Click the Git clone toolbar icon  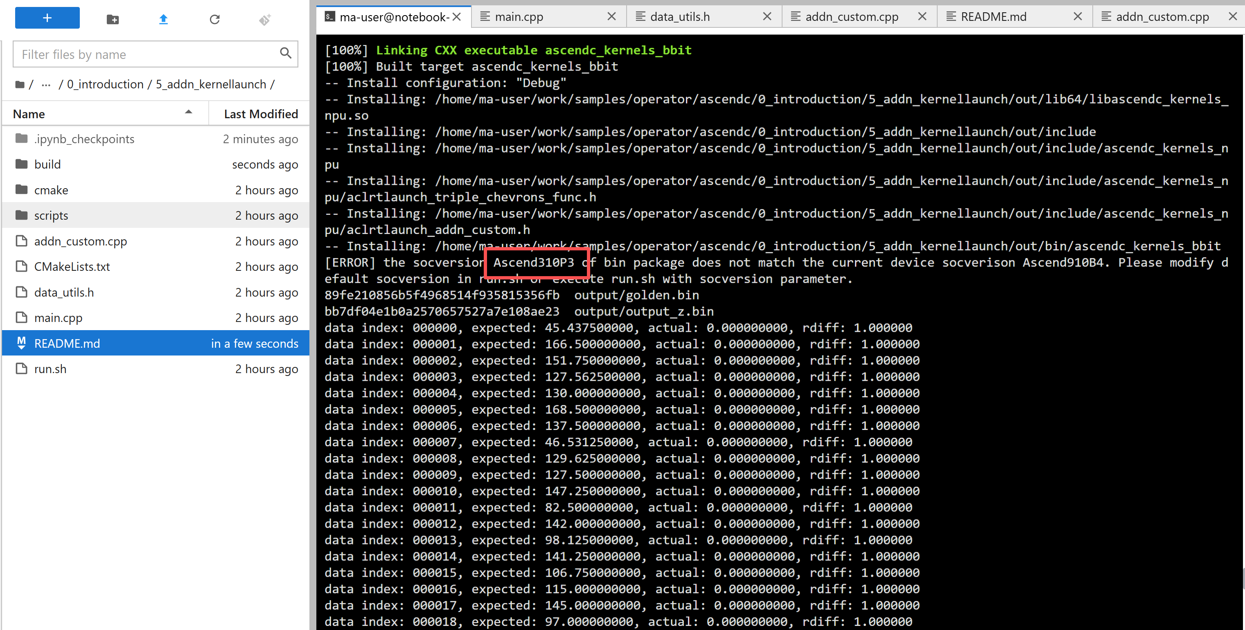pos(265,19)
